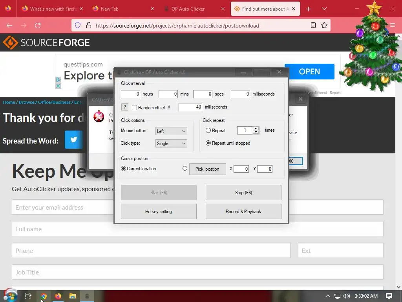Share on Twitter via bird icon
Image resolution: width=402 pixels, height=302 pixels.
[x=74, y=140]
